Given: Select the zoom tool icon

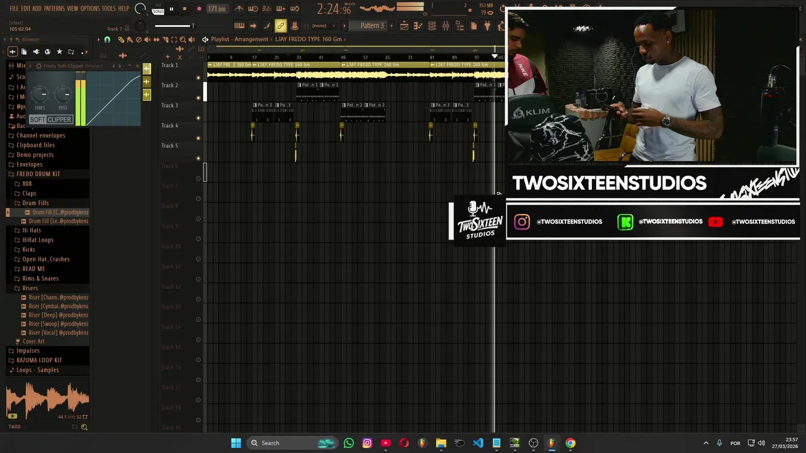Looking at the screenshot, I should 183,40.
